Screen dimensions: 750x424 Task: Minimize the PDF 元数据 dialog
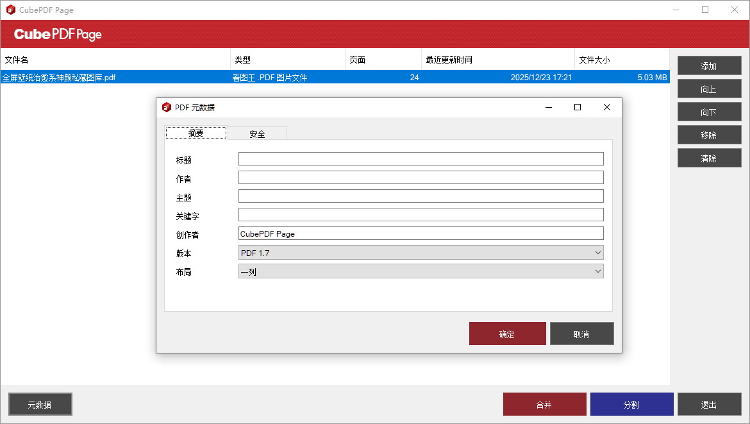click(549, 107)
